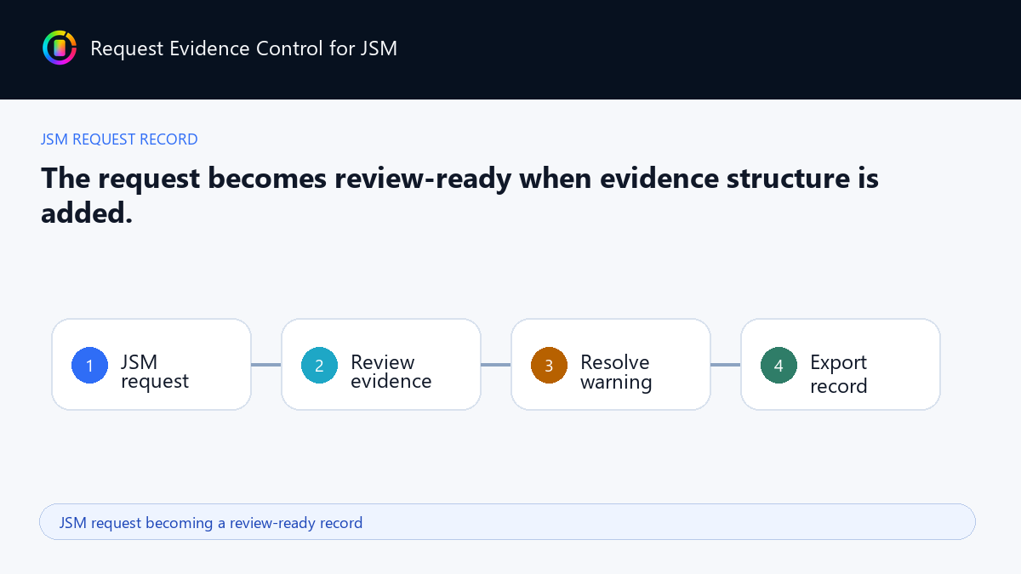The width and height of the screenshot is (1021, 574).
Task: Click the colorful ring app logo
Action: tap(60, 48)
